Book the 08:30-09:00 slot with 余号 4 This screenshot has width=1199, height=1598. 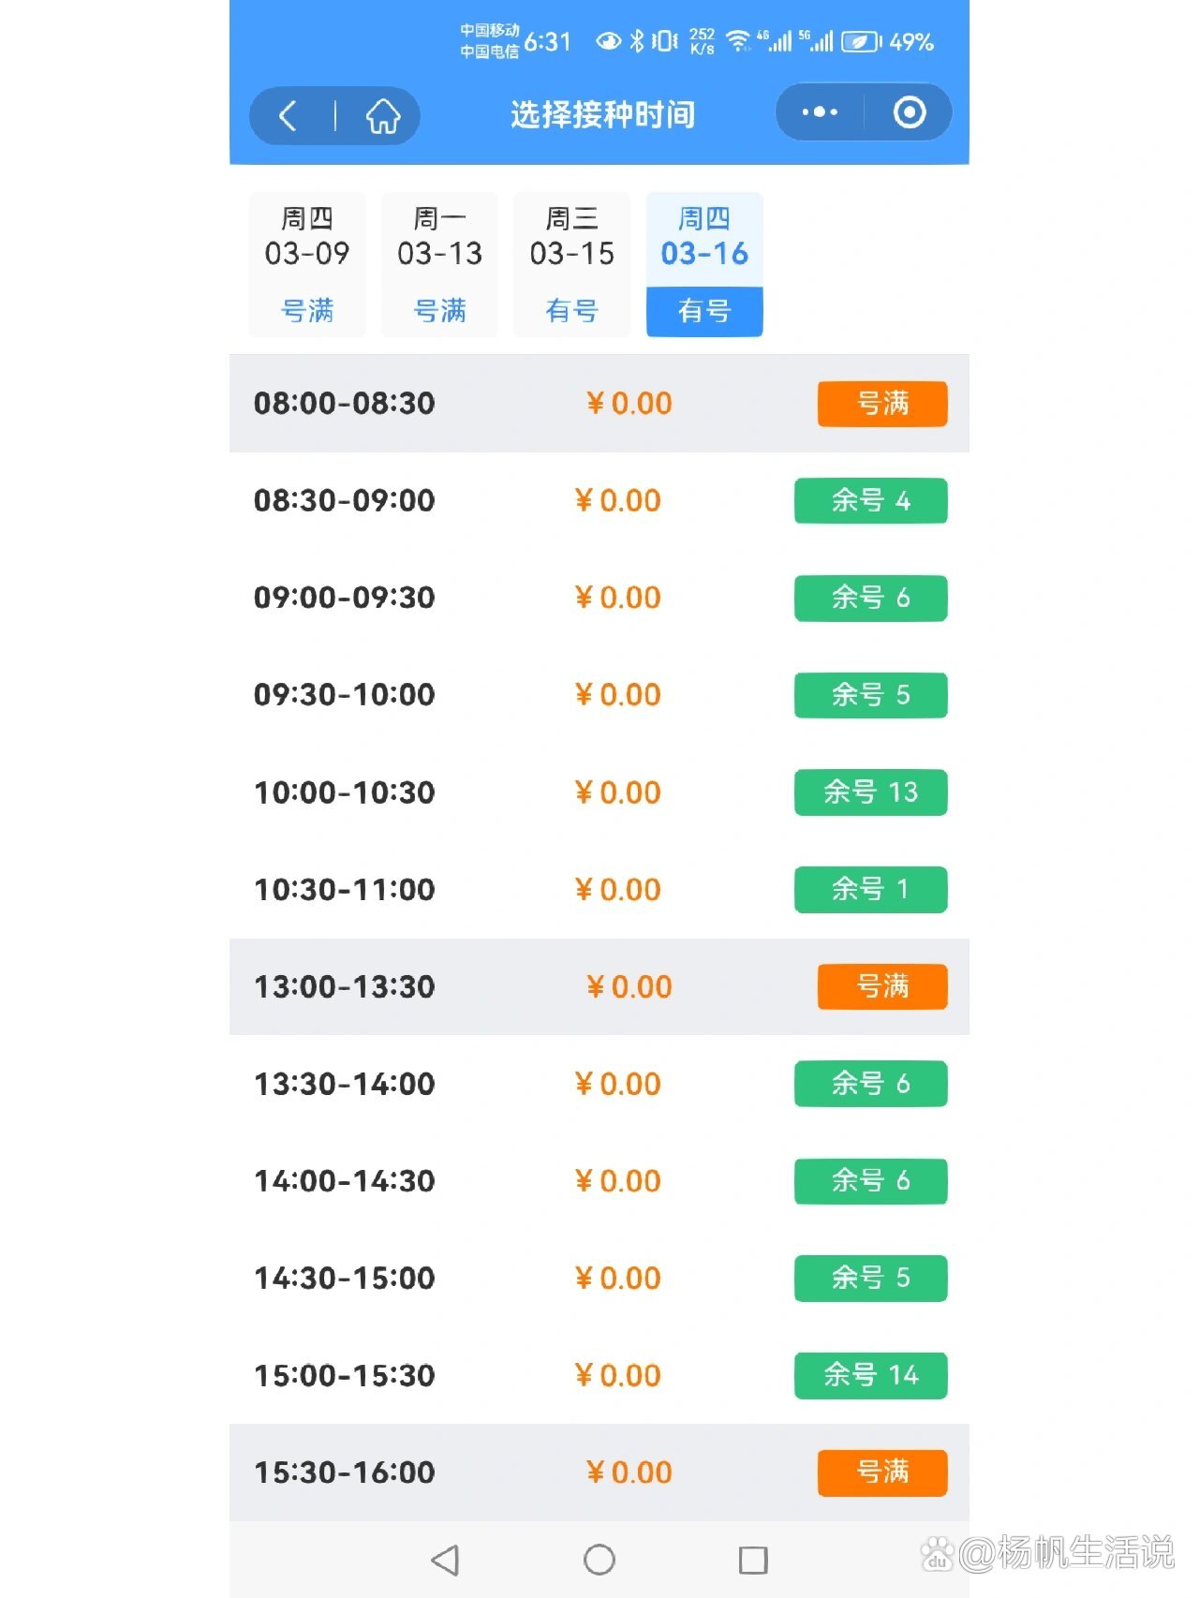870,501
